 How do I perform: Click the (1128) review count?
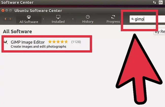click(x=76, y=42)
